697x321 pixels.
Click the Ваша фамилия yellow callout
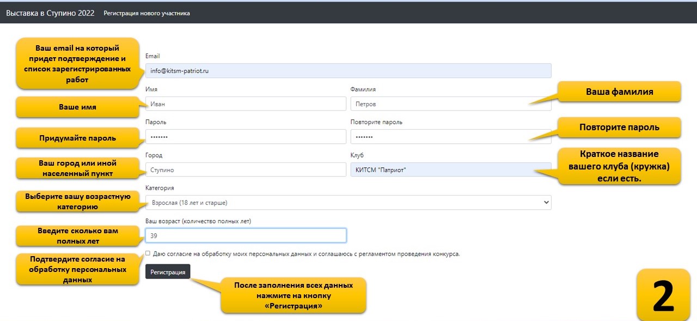coord(619,92)
